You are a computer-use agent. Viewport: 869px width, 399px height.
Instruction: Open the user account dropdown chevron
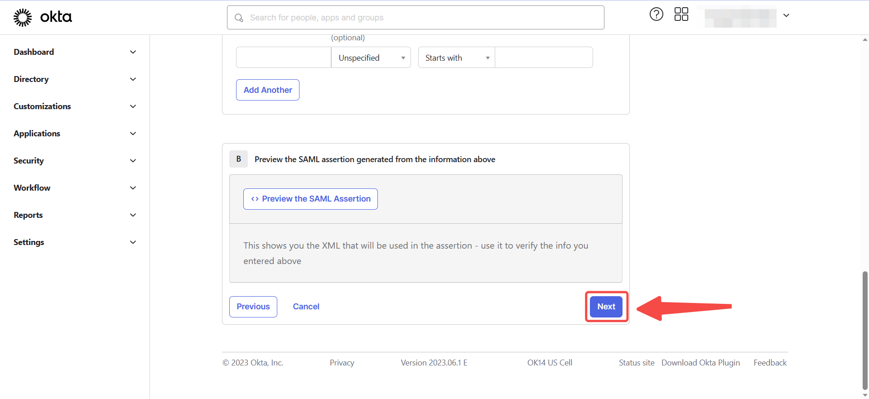(x=786, y=15)
